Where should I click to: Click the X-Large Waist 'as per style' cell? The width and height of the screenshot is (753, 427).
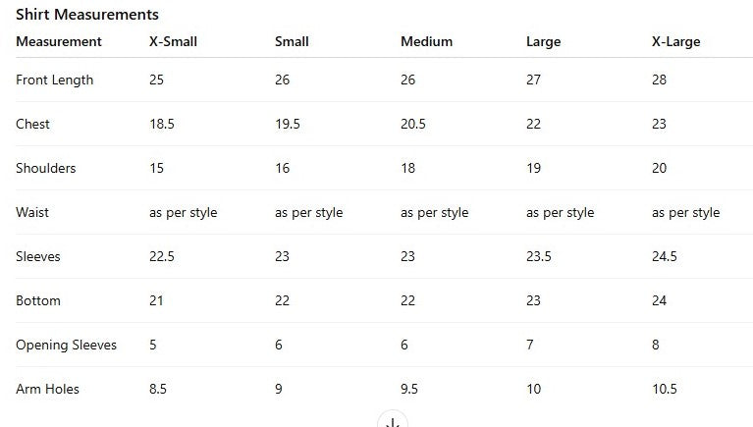pyautogui.click(x=685, y=212)
